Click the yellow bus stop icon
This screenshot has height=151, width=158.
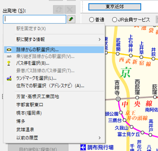tap(9, 63)
